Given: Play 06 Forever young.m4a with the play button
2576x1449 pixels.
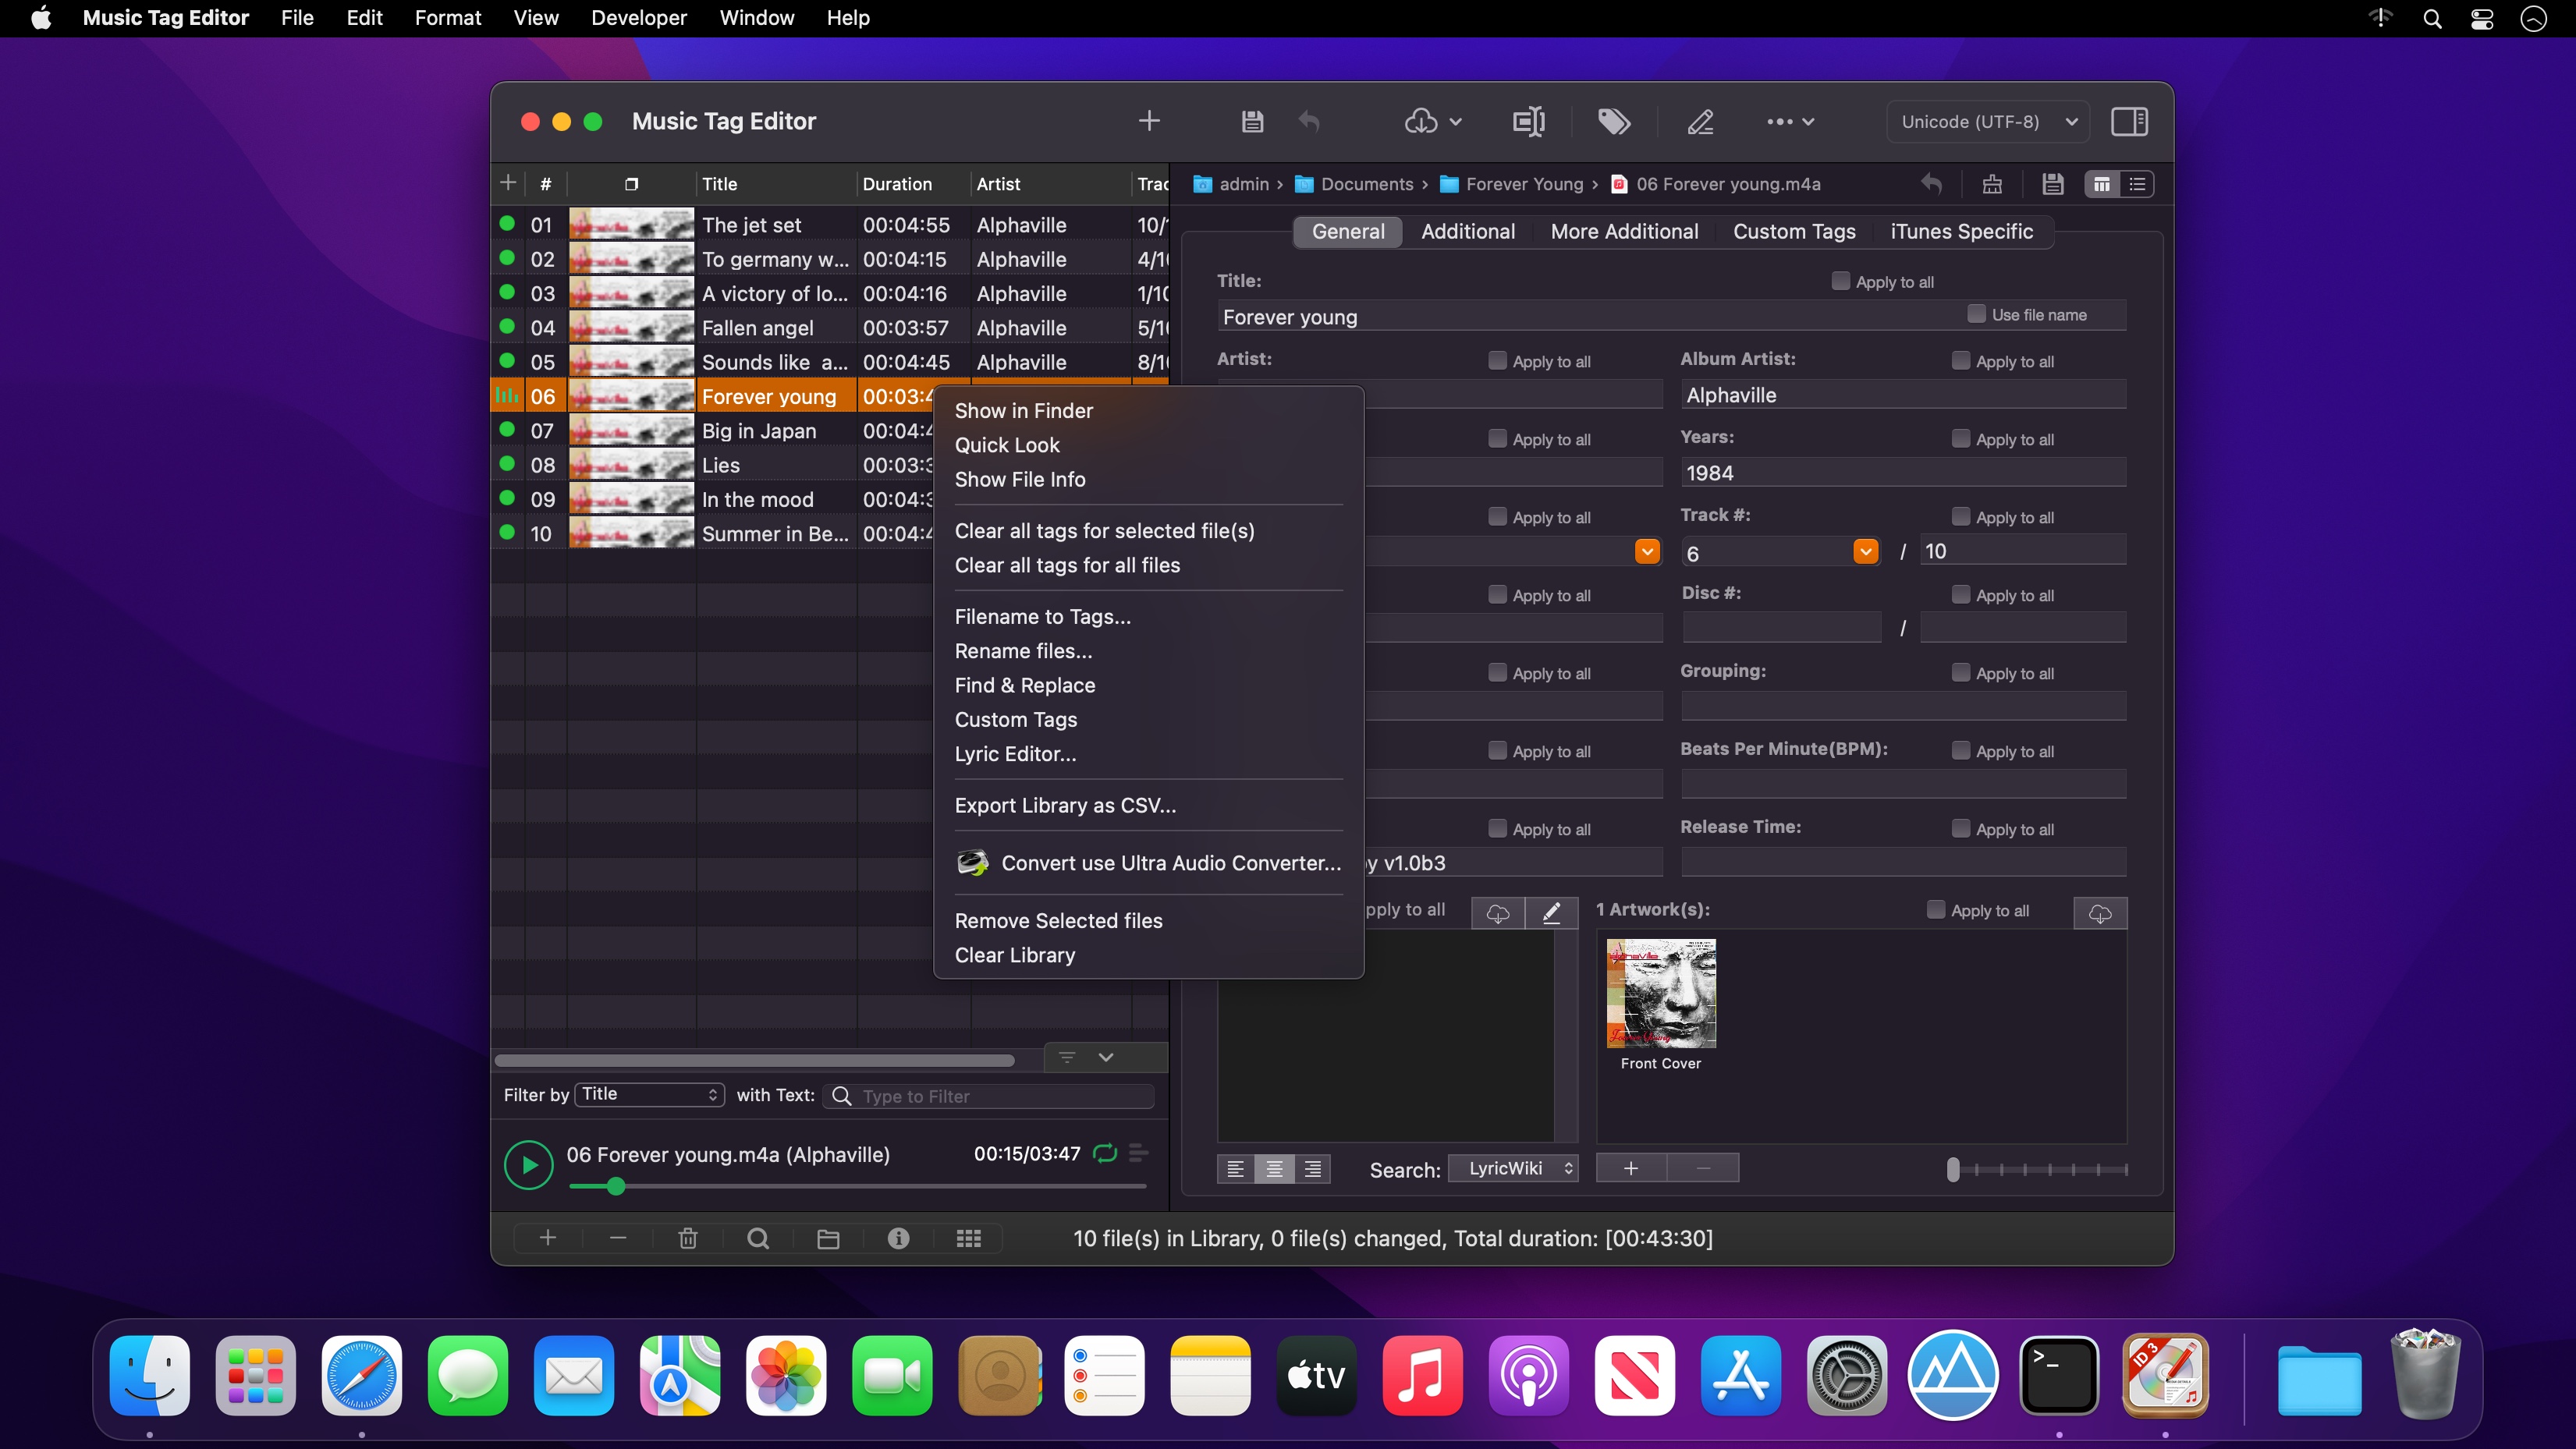Looking at the screenshot, I should [x=528, y=1165].
